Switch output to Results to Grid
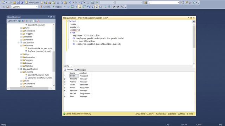Viewport: 225px width, 126px height. [x=97, y=7]
